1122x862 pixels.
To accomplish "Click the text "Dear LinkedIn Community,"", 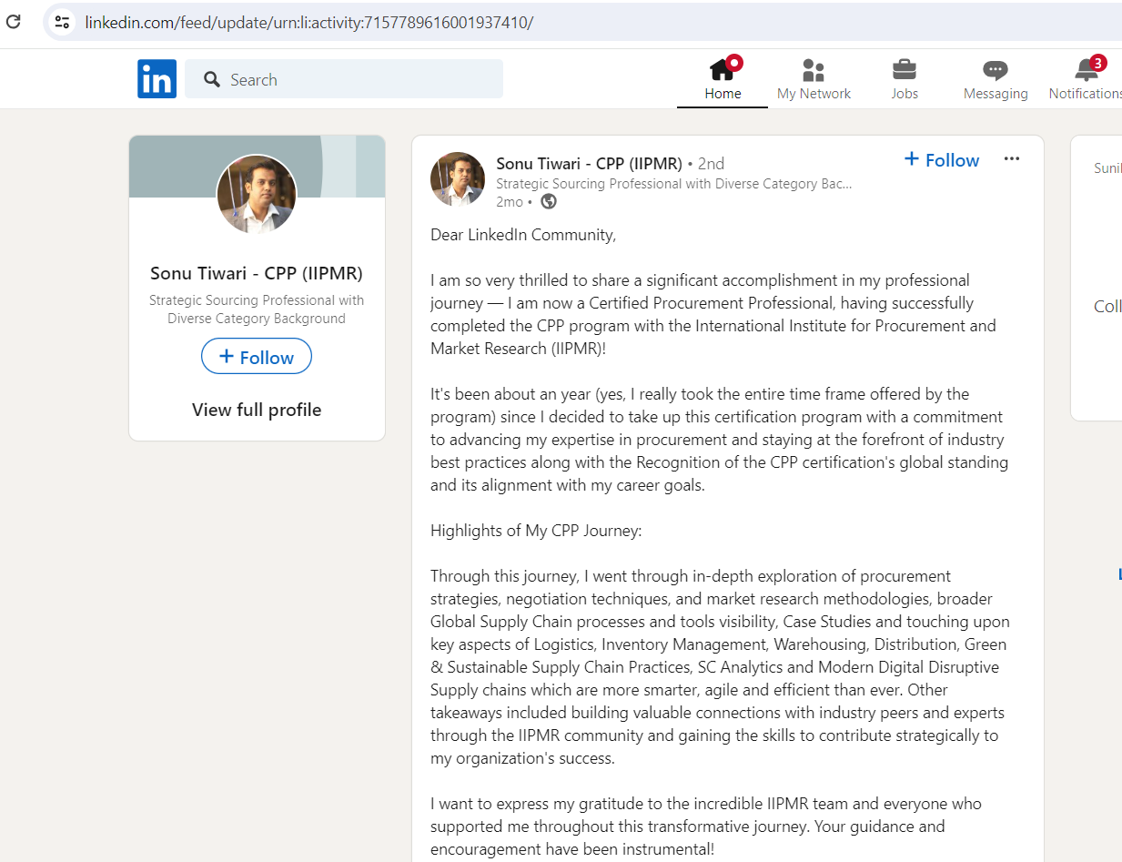I will point(523,235).
